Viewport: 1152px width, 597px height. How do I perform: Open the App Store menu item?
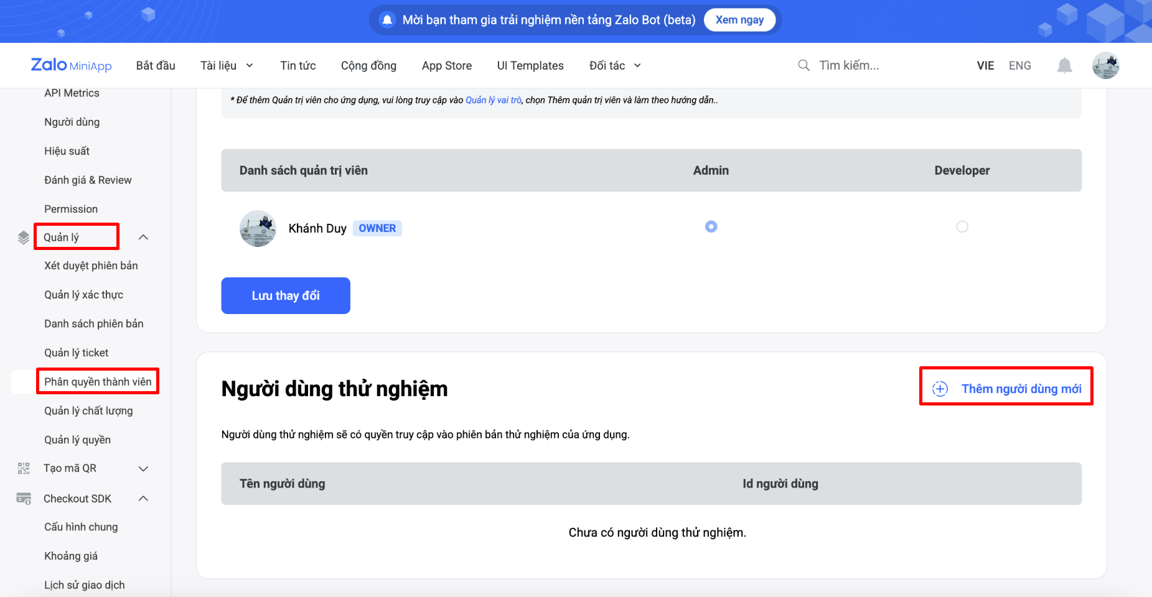click(446, 65)
